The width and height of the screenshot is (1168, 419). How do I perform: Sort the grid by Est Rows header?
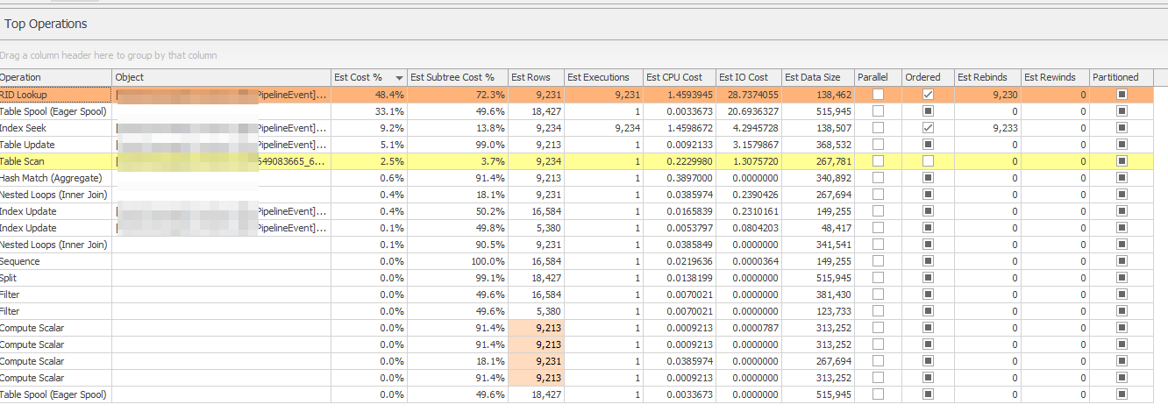(x=536, y=77)
